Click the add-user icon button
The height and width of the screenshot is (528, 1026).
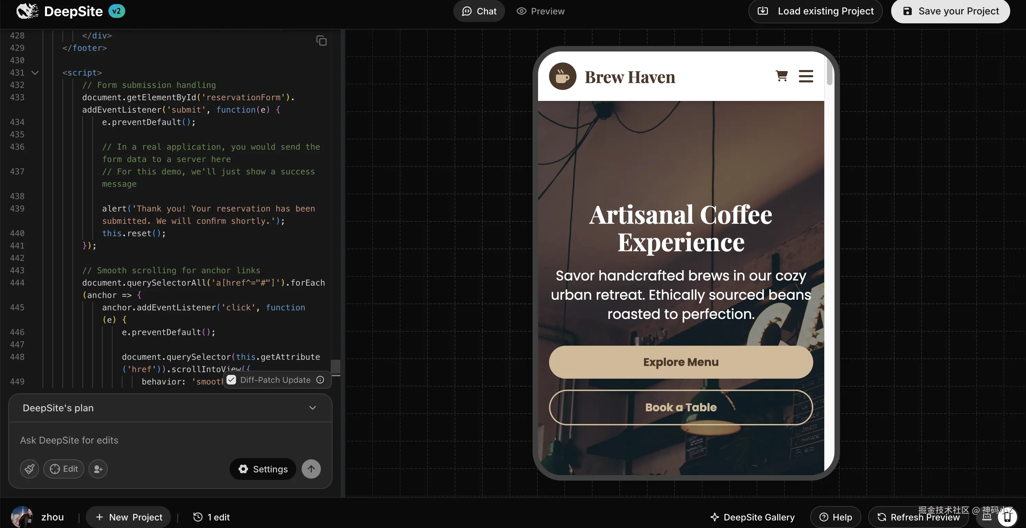98,469
